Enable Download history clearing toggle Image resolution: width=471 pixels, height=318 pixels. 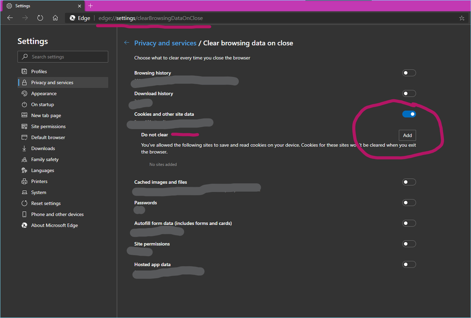pos(409,93)
